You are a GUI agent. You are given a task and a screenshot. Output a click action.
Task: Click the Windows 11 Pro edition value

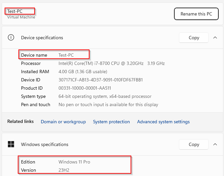(x=74, y=162)
